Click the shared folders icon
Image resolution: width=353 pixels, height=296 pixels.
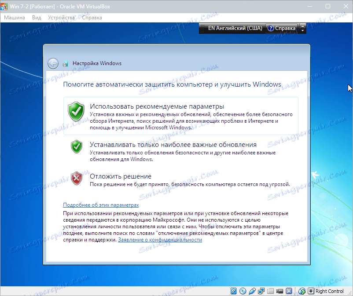click(269, 291)
